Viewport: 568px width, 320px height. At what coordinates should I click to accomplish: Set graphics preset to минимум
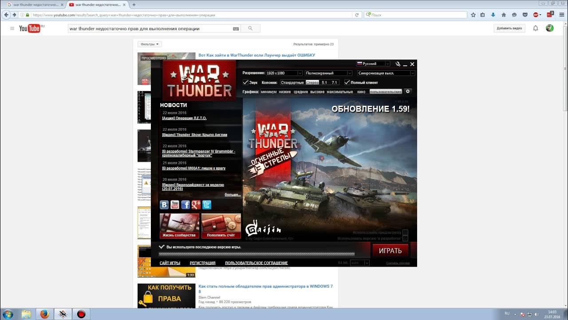click(268, 92)
